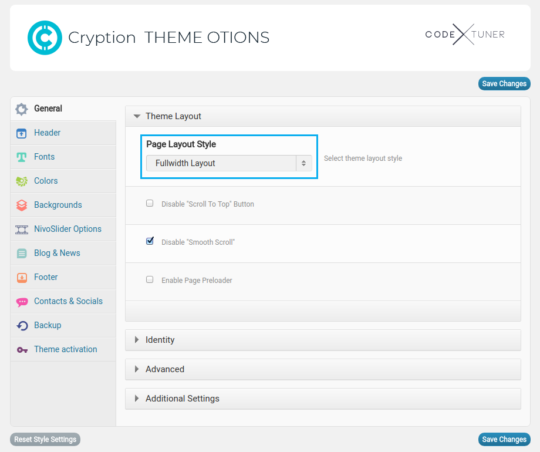Click the Cryption logo in header
This screenshot has height=452, width=540.
click(45, 38)
